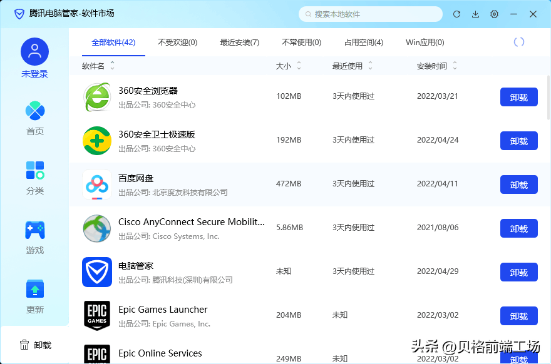Open 分类 in the sidebar
The image size is (551, 364).
[35, 178]
